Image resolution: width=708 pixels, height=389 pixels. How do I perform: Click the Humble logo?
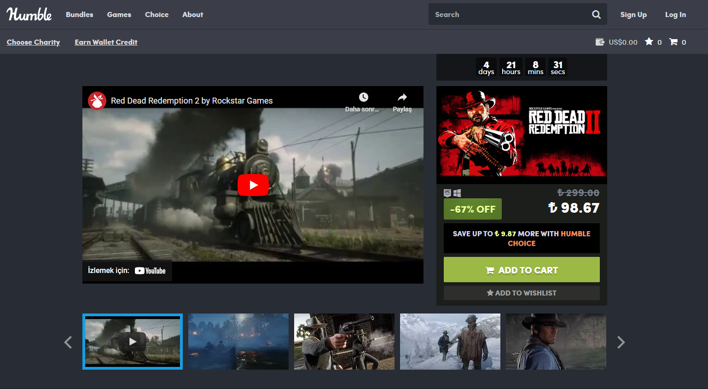pyautogui.click(x=29, y=14)
